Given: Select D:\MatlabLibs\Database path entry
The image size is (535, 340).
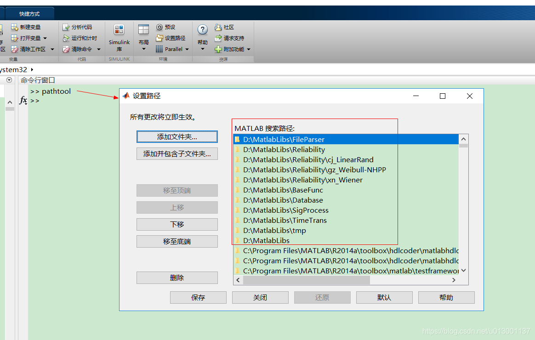Looking at the screenshot, I should [x=346, y=200].
